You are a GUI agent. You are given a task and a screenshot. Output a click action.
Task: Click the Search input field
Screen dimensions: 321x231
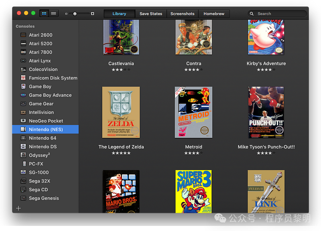point(277,14)
